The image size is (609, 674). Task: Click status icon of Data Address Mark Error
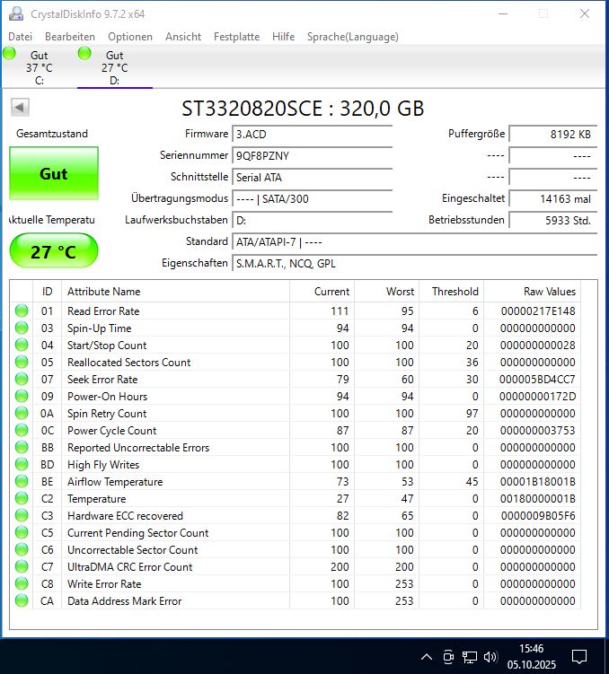(22, 600)
